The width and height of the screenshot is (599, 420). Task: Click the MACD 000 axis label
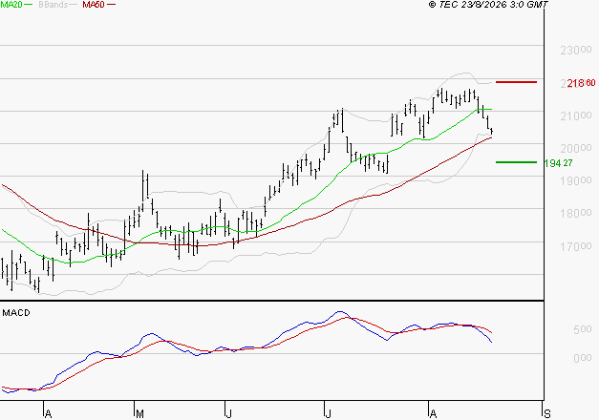click(x=582, y=358)
